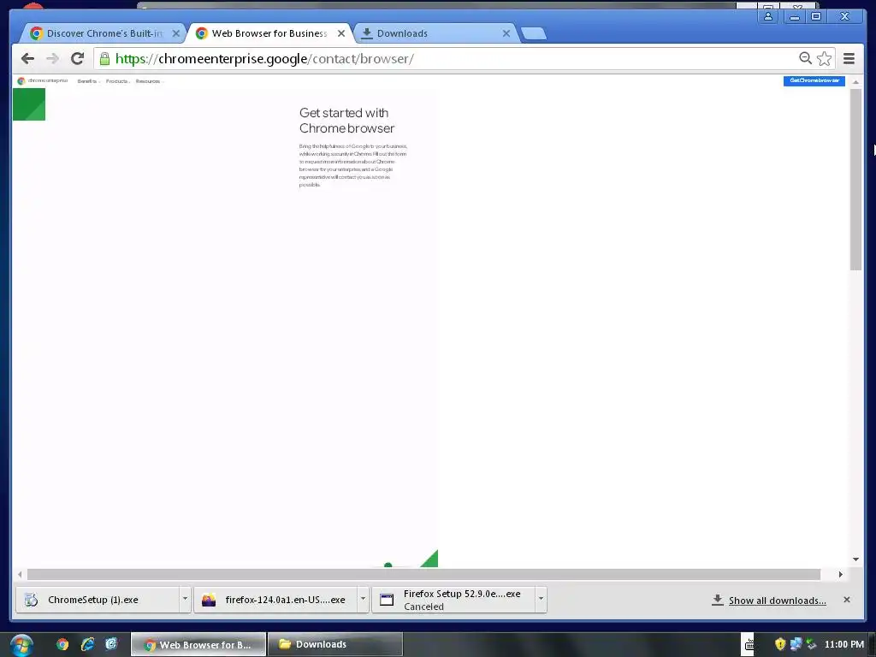Viewport: 876px width, 657px height.
Task: Launch Internet Explorer from the taskbar
Action: (87, 644)
